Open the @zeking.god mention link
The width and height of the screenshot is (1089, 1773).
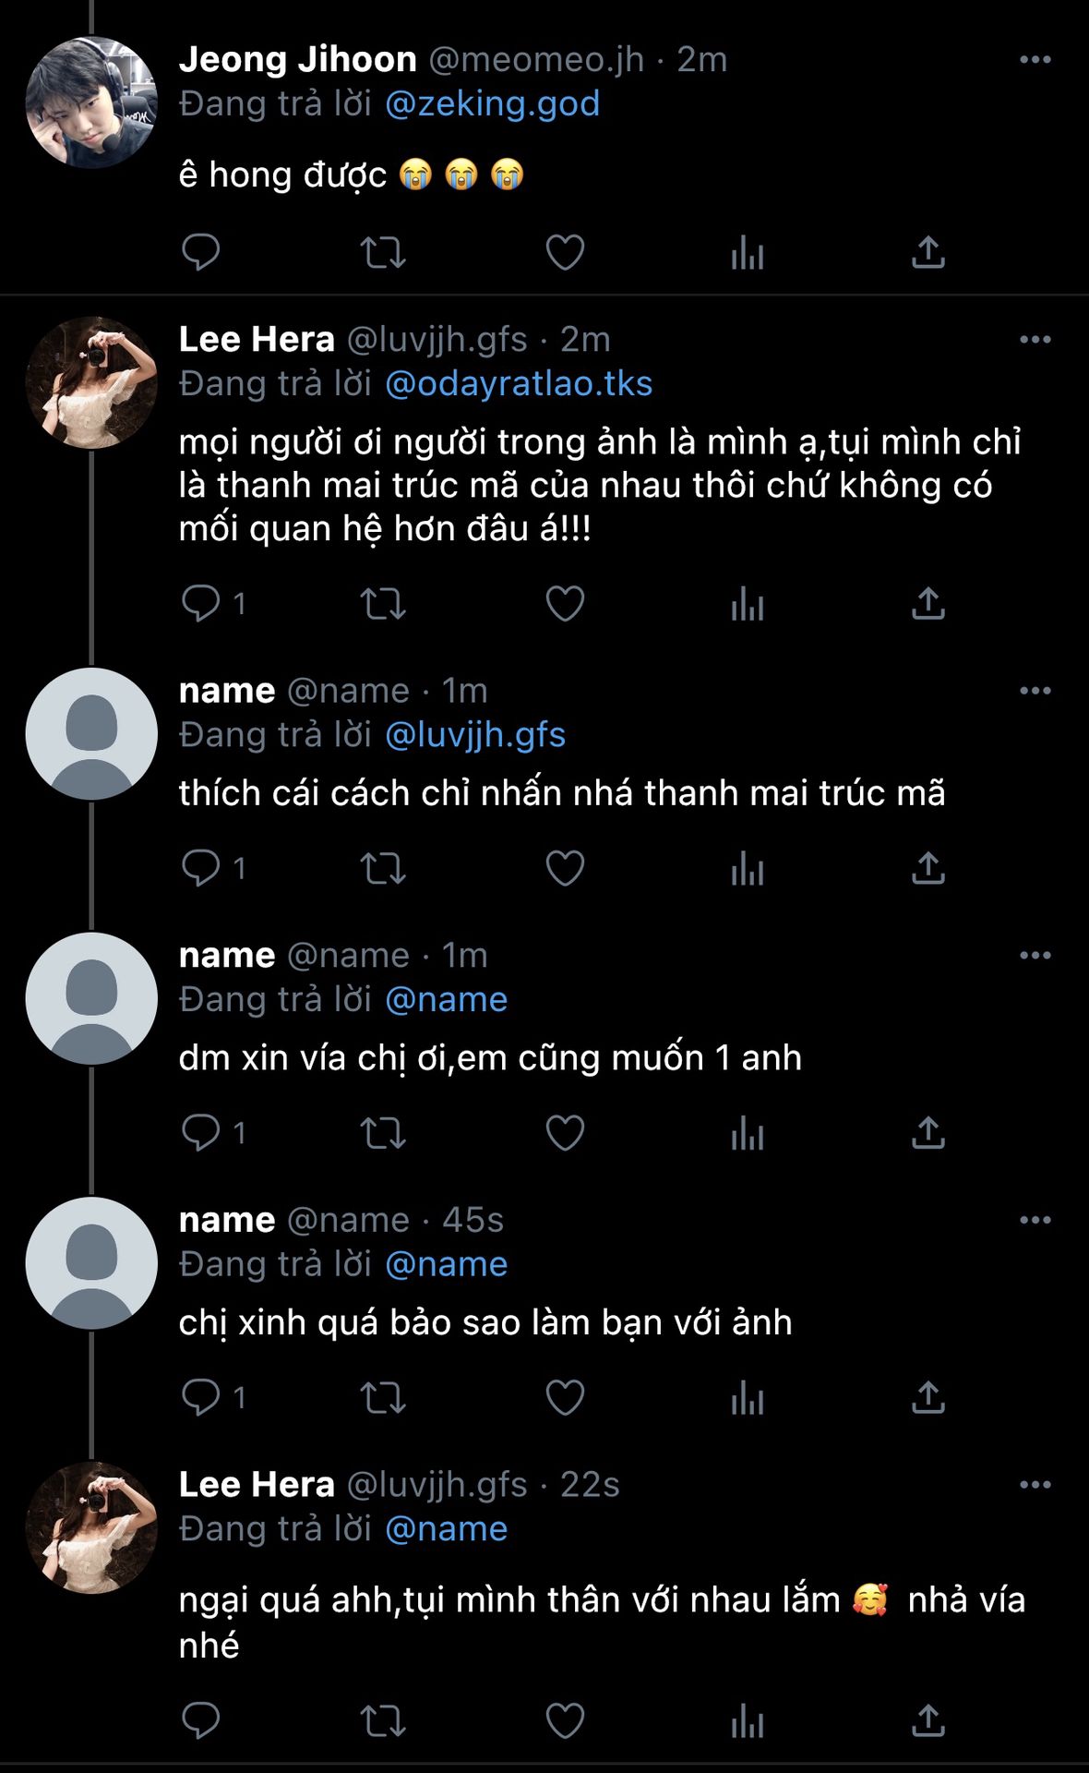(492, 103)
